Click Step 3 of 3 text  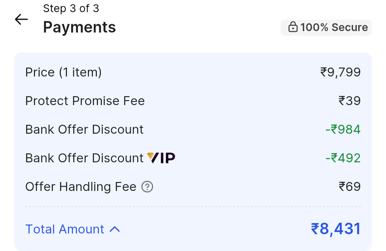click(x=71, y=9)
